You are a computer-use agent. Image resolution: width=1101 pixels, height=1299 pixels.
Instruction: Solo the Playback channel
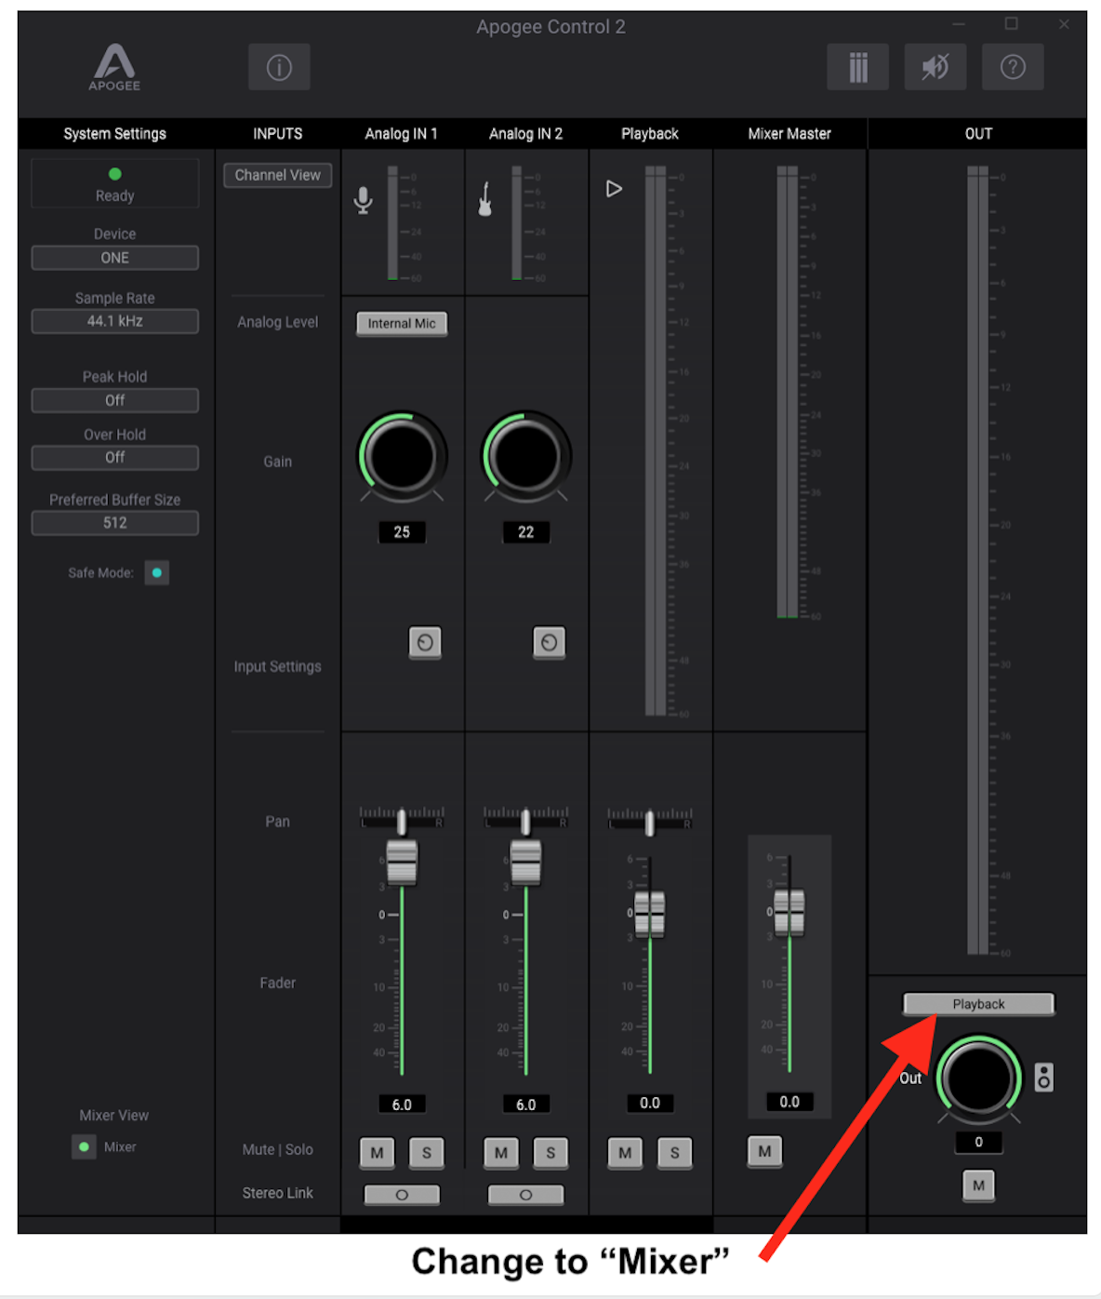tap(674, 1153)
